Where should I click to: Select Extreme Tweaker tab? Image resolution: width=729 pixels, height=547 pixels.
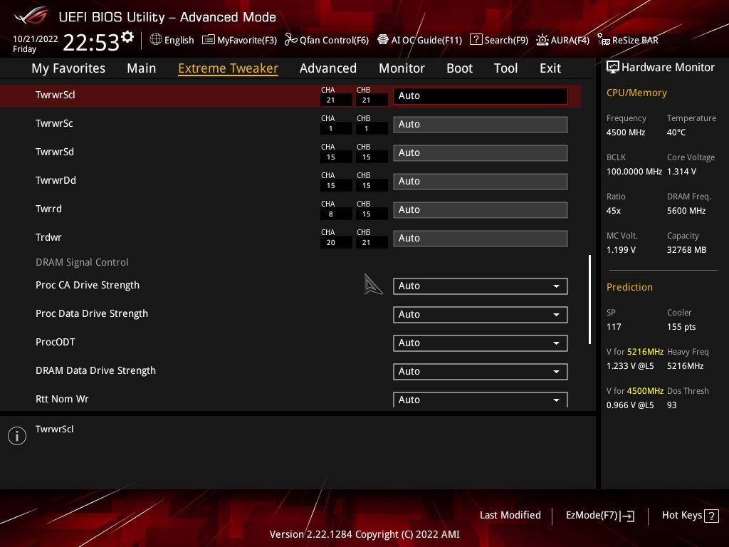click(x=228, y=68)
